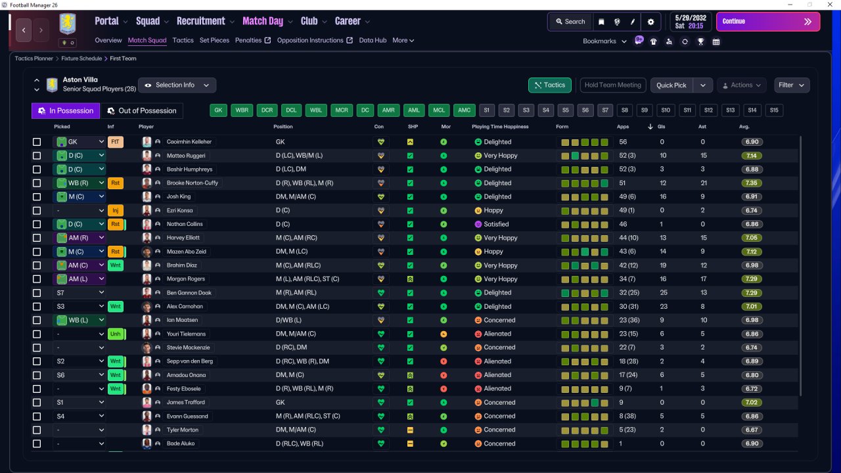This screenshot has height=473, width=841.
Task: Tick the checkbox for Caoimhin Kelleher
Action: (x=37, y=142)
